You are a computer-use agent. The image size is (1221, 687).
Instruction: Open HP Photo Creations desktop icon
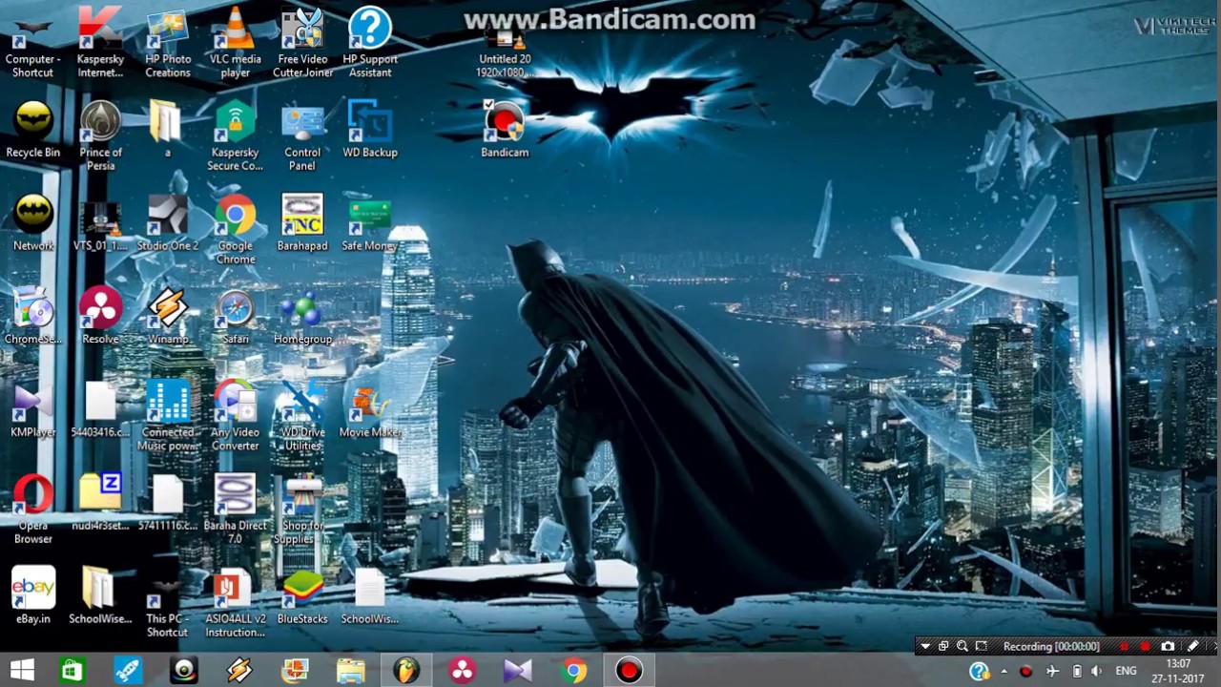(168, 43)
